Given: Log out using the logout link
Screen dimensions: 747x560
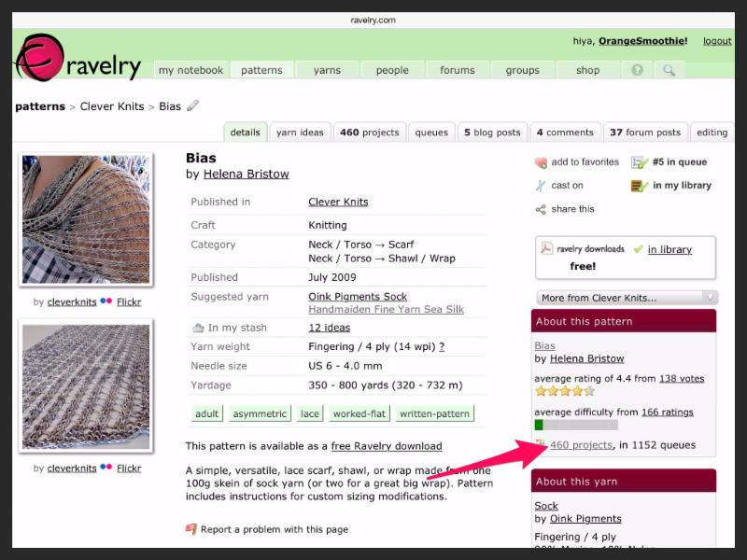Looking at the screenshot, I should [717, 41].
